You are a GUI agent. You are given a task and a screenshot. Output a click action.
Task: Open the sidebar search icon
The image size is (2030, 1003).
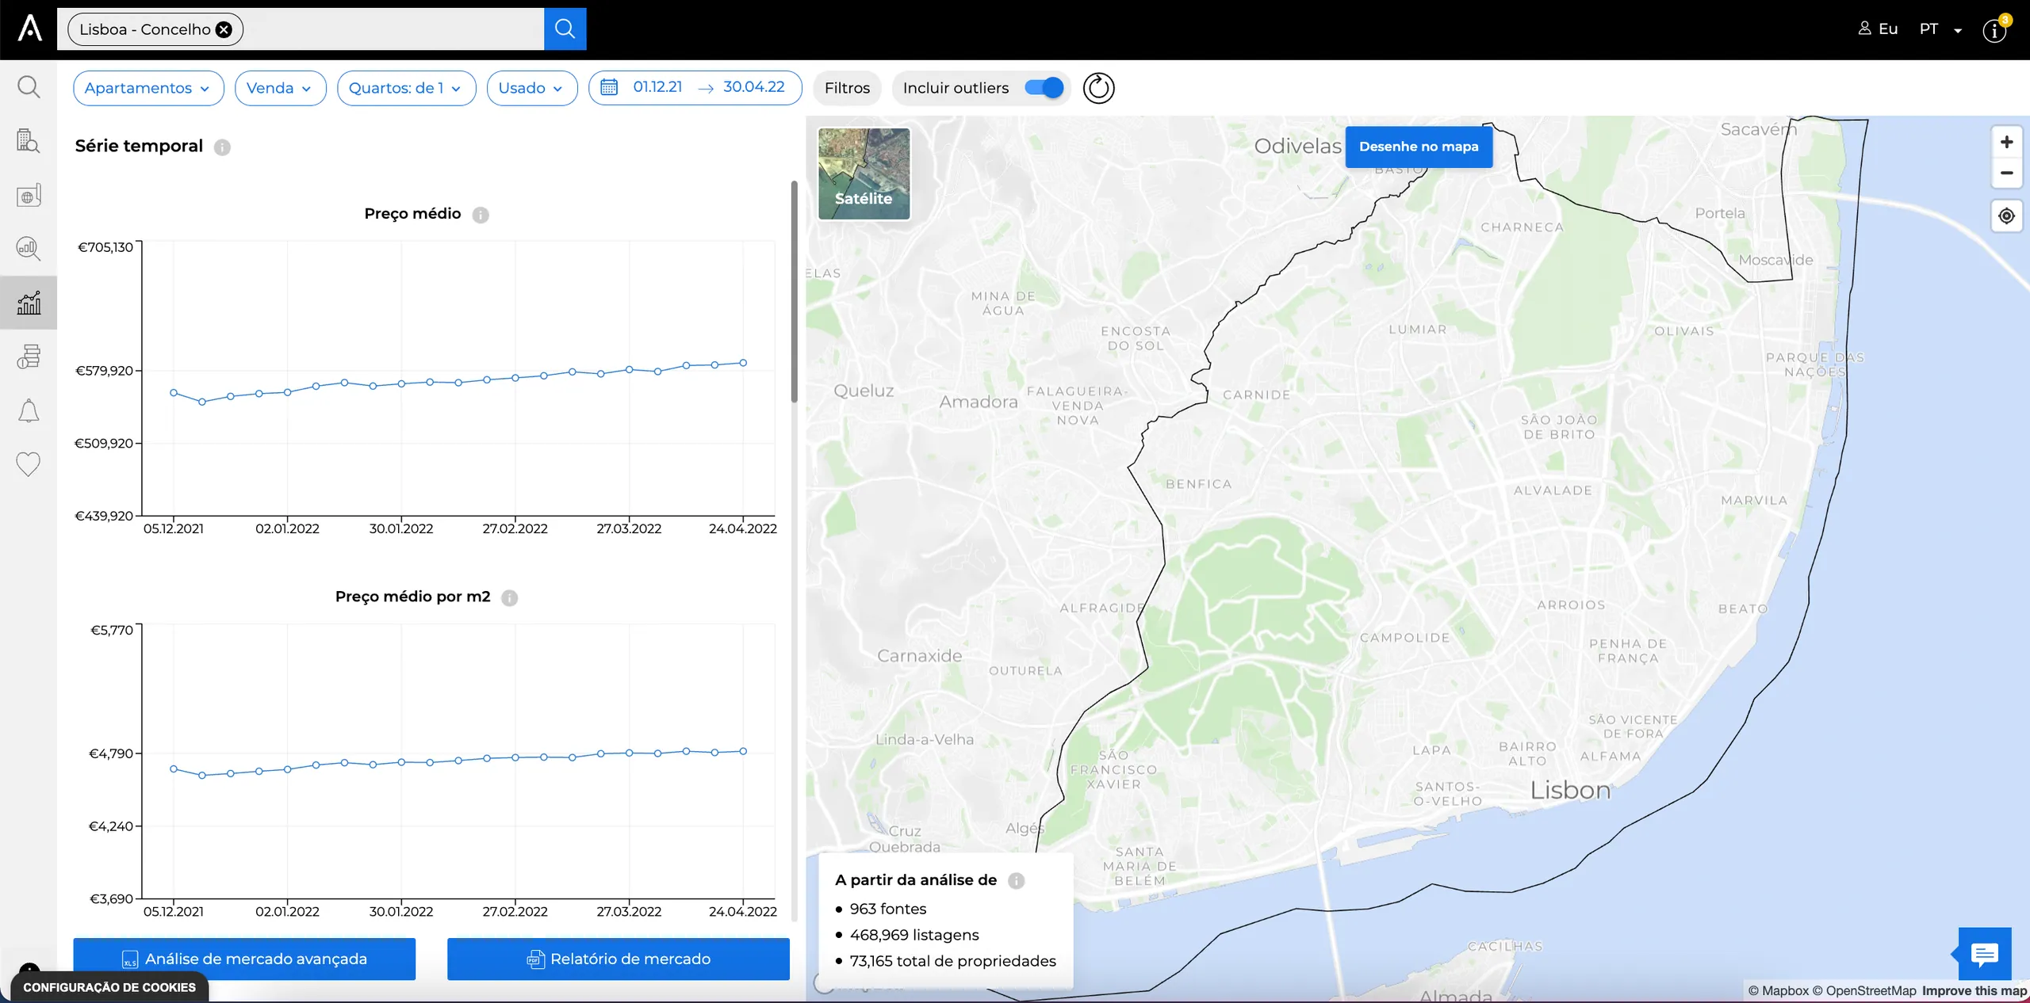29,86
